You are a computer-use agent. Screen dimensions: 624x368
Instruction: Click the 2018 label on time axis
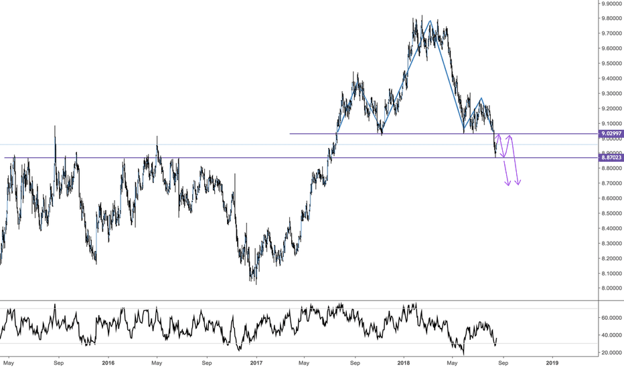pos(404,363)
